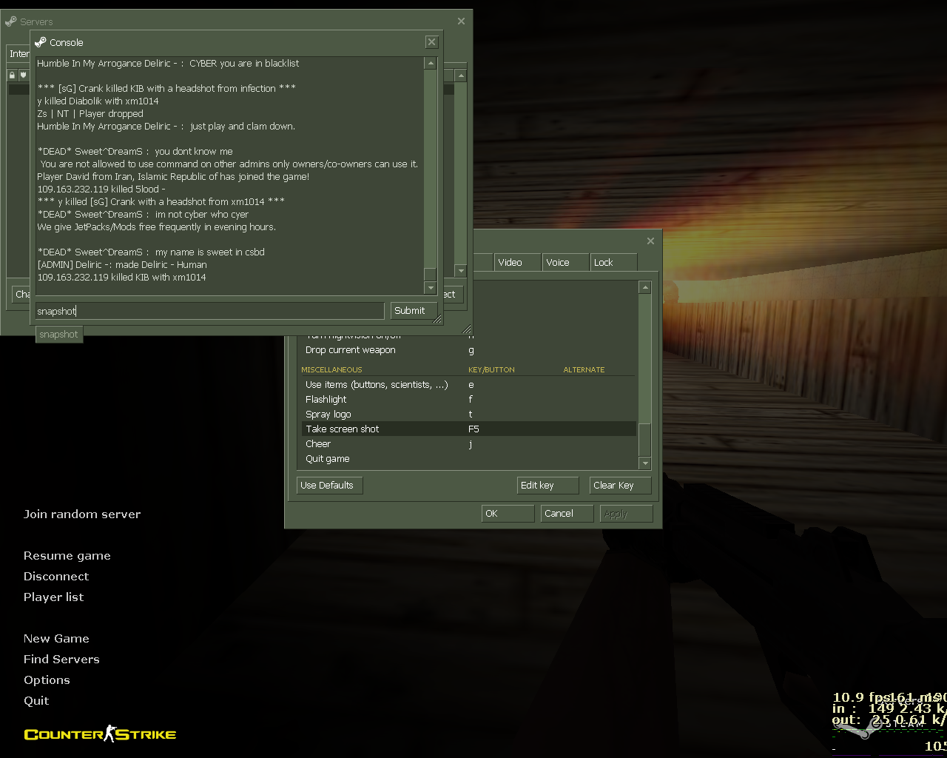Viewport: 947px width, 758px height.
Task: Click the Apply button in Options
Action: pyautogui.click(x=626, y=514)
